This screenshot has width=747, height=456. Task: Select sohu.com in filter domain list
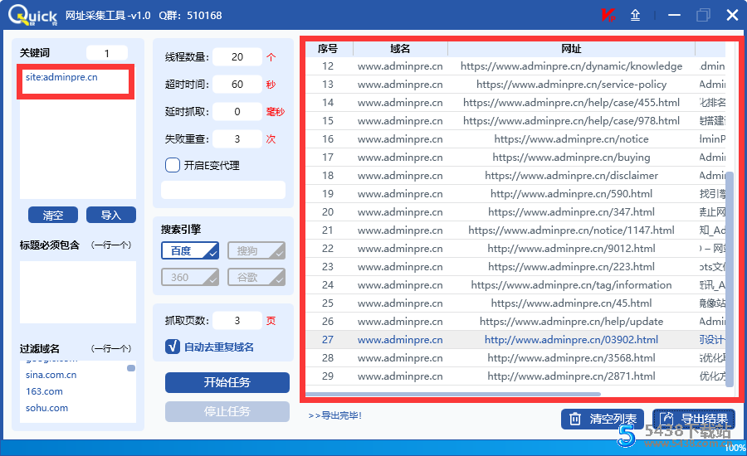pyautogui.click(x=46, y=408)
